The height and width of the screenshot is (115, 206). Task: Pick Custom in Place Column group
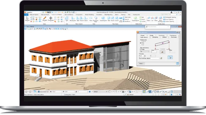click(x=86, y=19)
